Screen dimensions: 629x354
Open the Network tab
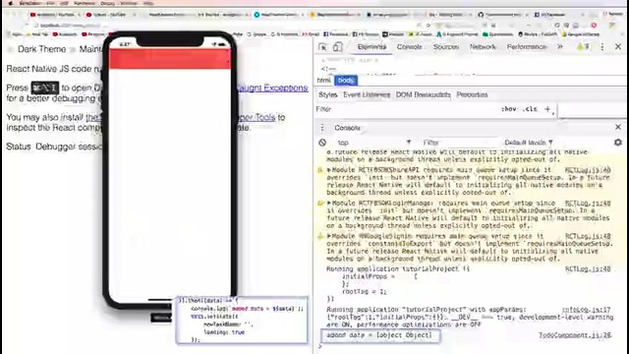click(x=483, y=47)
